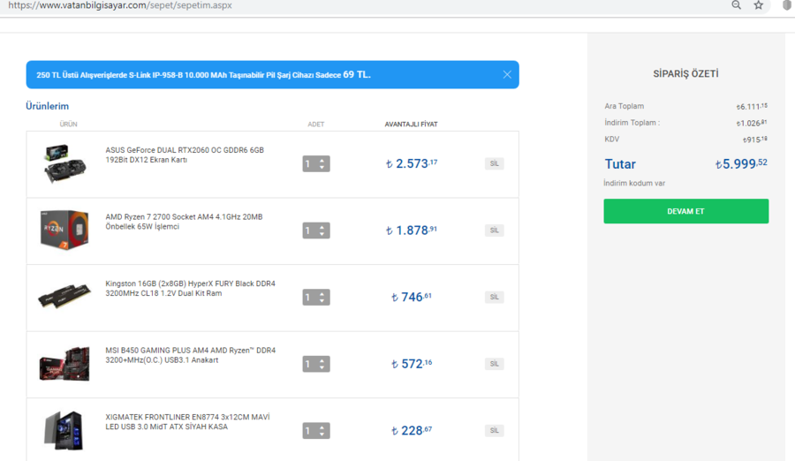Click the SİPARİŞ ÖZETİ heading
Screen dimensions: 795x461
tap(685, 73)
